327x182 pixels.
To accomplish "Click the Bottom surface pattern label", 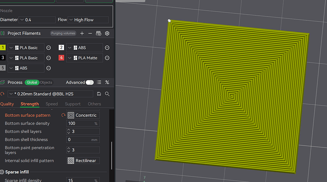I will (27, 115).
